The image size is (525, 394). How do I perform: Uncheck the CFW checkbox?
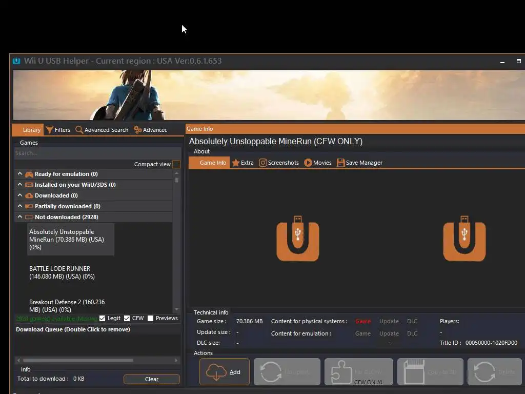(127, 318)
